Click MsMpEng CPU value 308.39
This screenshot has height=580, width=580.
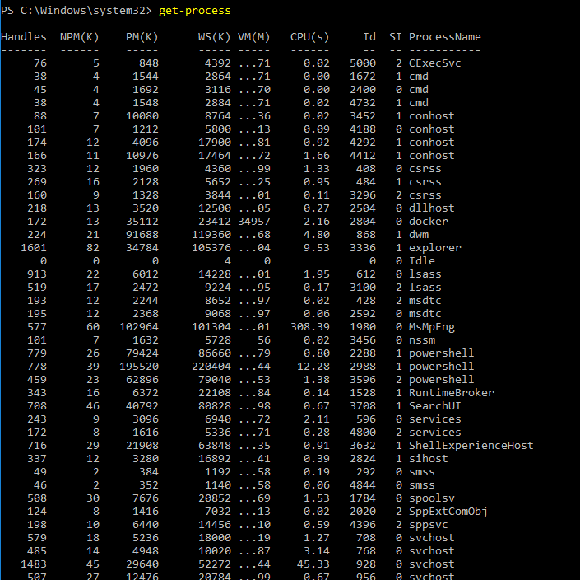309,327
